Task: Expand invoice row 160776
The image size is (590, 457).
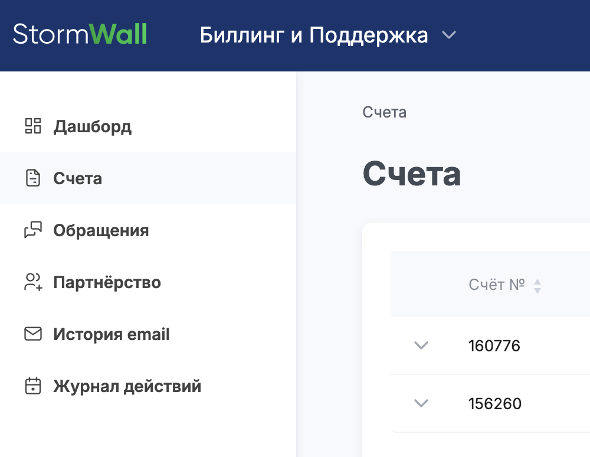Action: pos(421,345)
